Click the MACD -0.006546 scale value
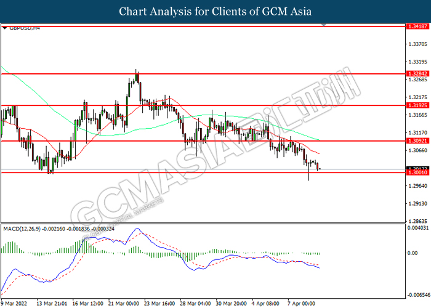Viewport: 431px width, 308px height. pos(419,295)
